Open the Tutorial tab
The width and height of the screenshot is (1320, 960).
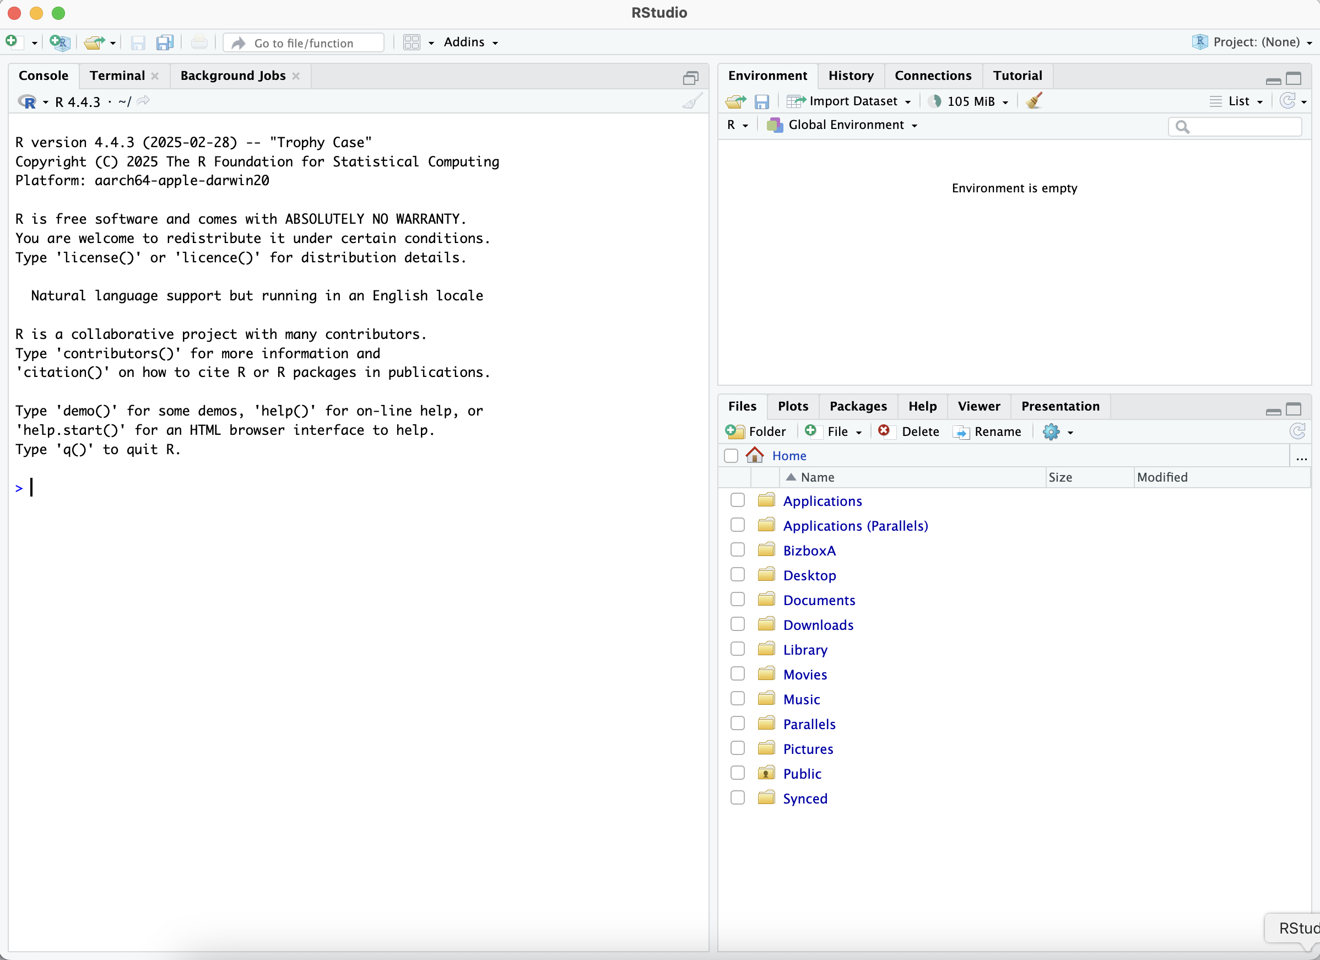pos(1017,75)
